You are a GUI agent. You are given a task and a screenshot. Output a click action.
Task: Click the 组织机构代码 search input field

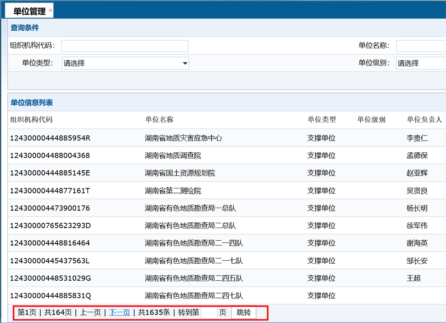[x=125, y=45]
